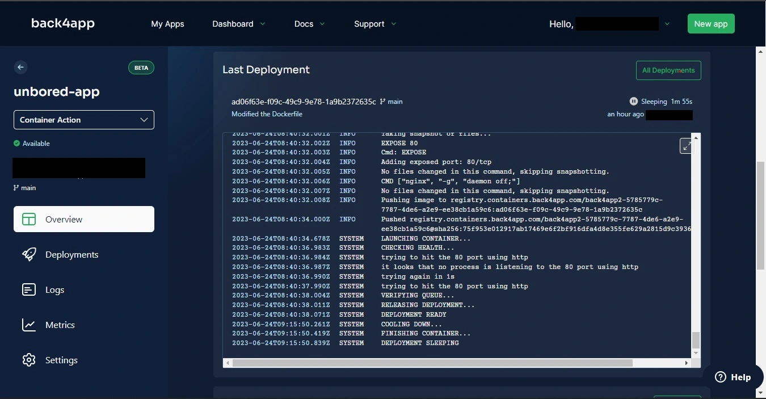
Task: Open the Help chat icon
Action: 719,377
